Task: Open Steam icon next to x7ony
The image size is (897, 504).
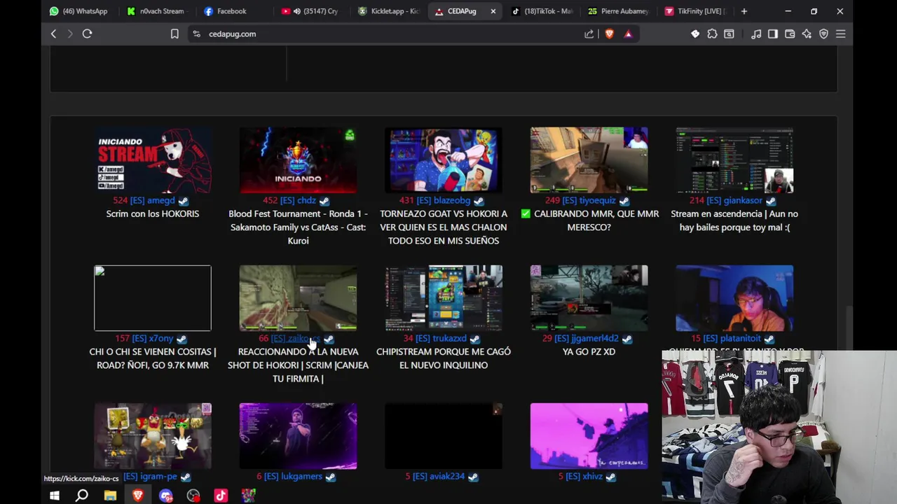Action: click(181, 339)
